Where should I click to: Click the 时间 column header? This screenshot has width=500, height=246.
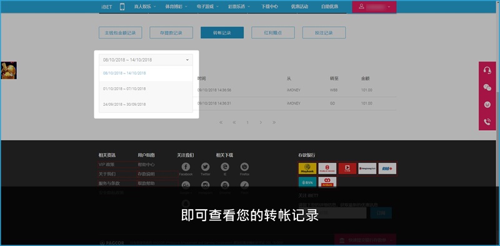pyautogui.click(x=201, y=78)
